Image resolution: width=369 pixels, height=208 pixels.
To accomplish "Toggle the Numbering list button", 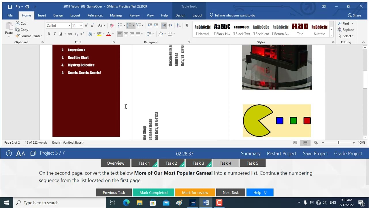I will coord(129,26).
